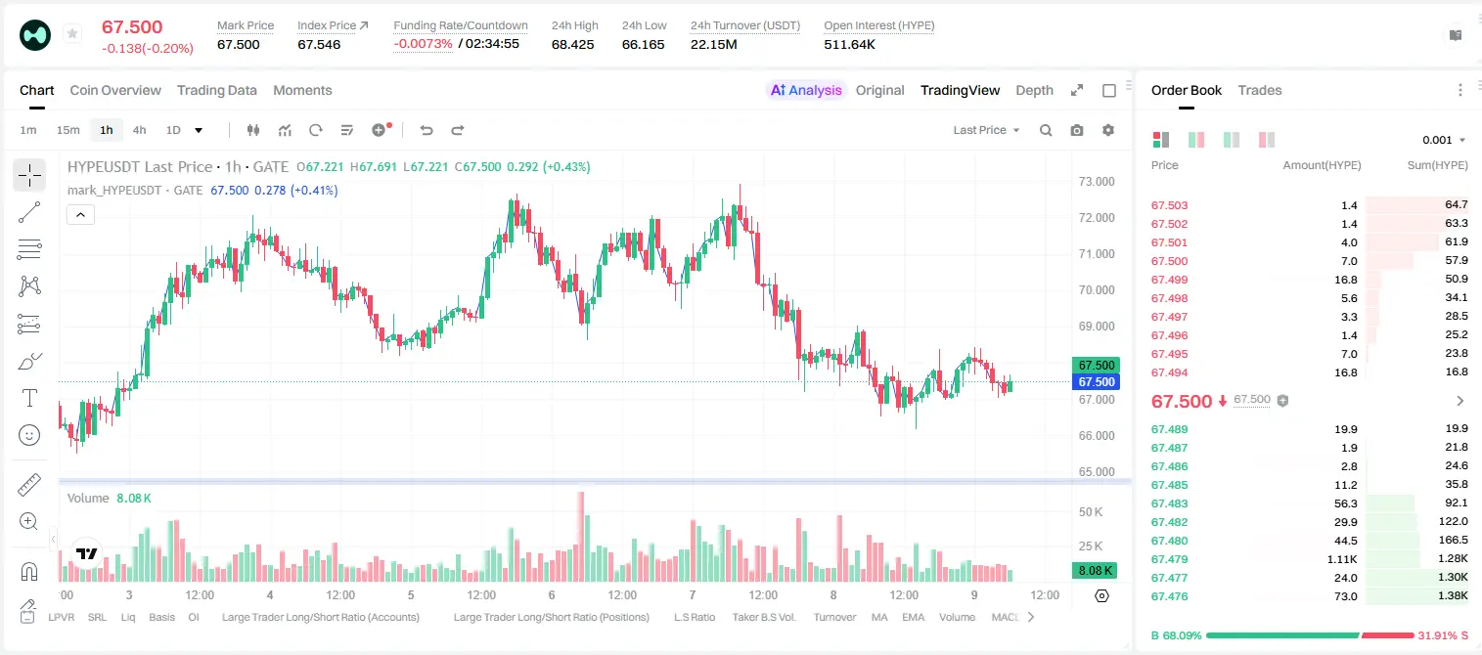Take a chart snapshot with camera icon

pos(1077,130)
